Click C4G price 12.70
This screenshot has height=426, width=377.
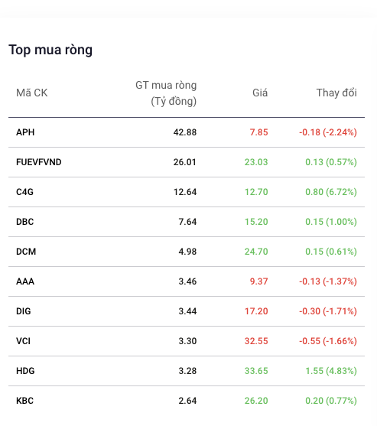[x=256, y=192]
